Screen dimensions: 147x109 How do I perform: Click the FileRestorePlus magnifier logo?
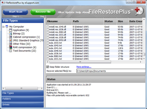tap(139, 11)
